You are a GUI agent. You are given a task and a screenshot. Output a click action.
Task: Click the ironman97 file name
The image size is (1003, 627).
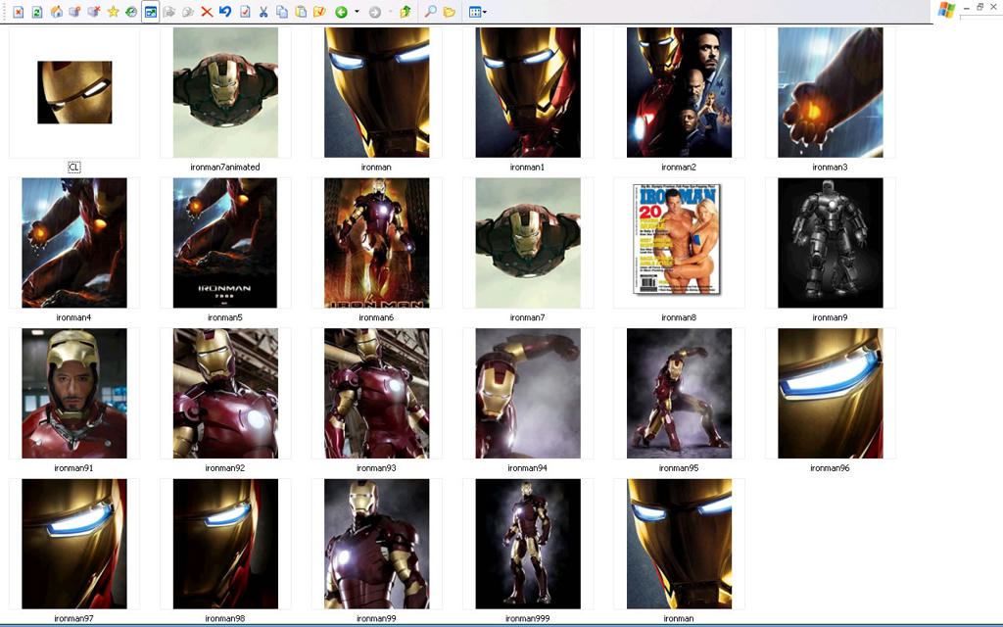[x=73, y=618]
